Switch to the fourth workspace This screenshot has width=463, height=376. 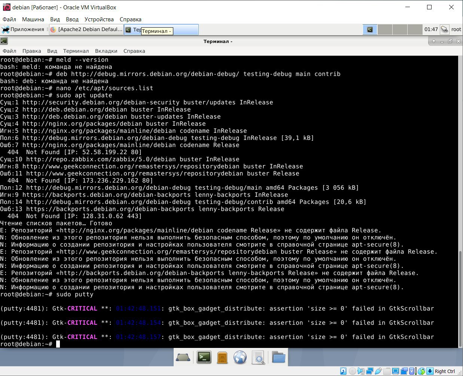pos(415,30)
